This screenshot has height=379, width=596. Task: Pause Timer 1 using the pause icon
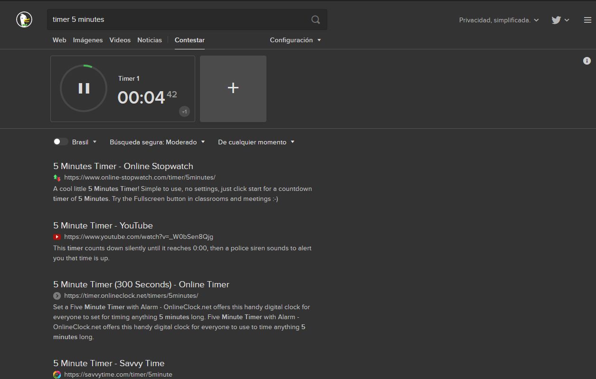(83, 88)
